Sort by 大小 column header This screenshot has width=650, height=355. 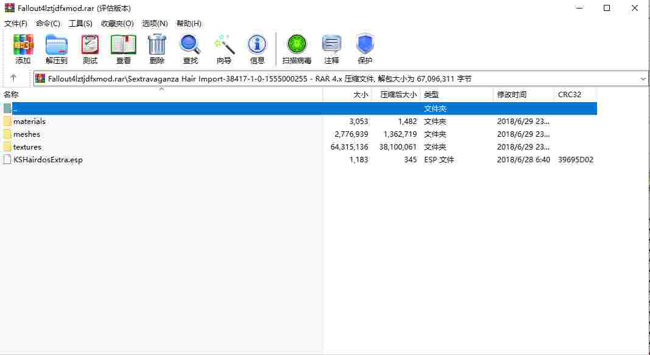pos(348,94)
